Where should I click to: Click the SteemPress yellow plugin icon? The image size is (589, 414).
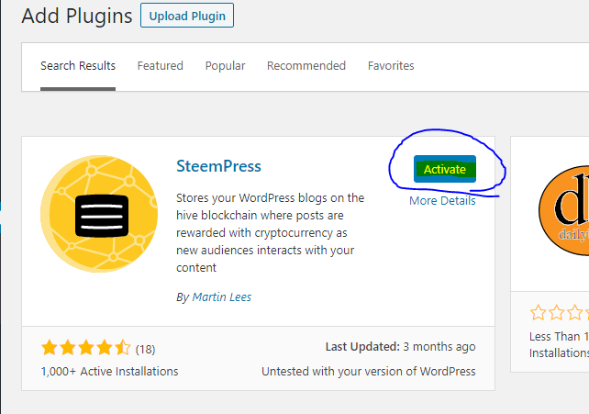[x=99, y=214]
